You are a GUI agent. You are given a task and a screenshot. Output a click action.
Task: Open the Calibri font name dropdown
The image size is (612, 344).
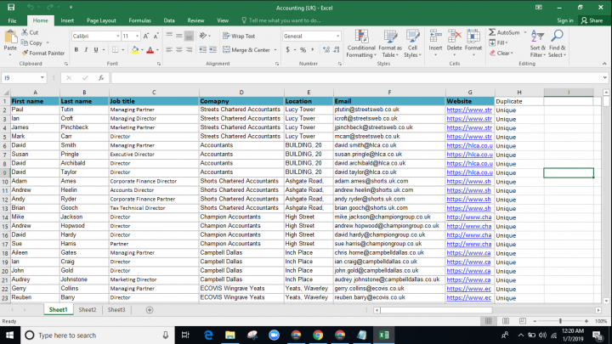(118, 37)
